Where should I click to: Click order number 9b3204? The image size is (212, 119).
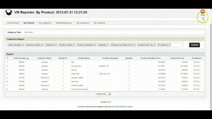coord(22,89)
